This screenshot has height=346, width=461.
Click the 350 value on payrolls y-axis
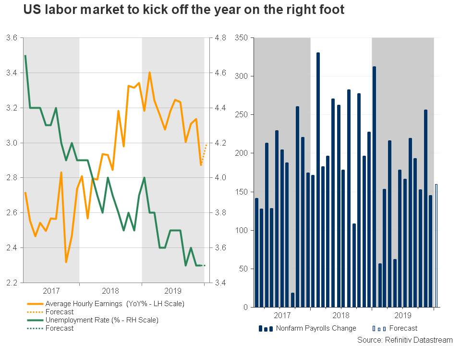coord(242,37)
